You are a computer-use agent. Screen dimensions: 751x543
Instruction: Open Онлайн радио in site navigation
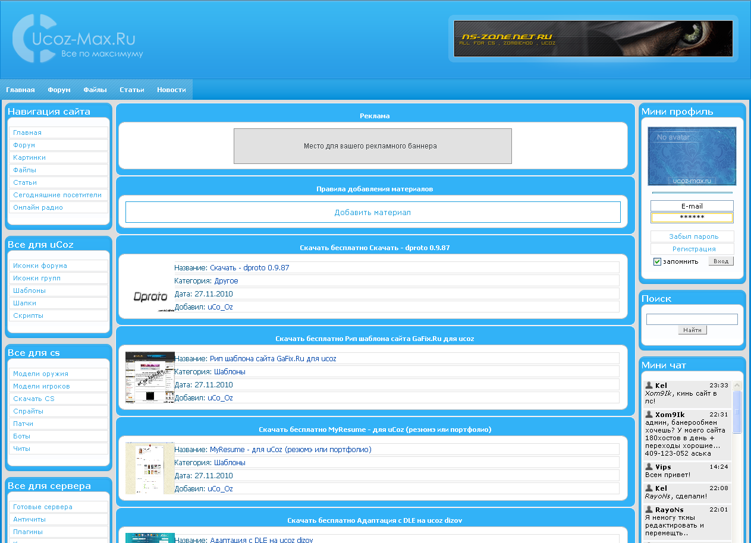coord(38,207)
